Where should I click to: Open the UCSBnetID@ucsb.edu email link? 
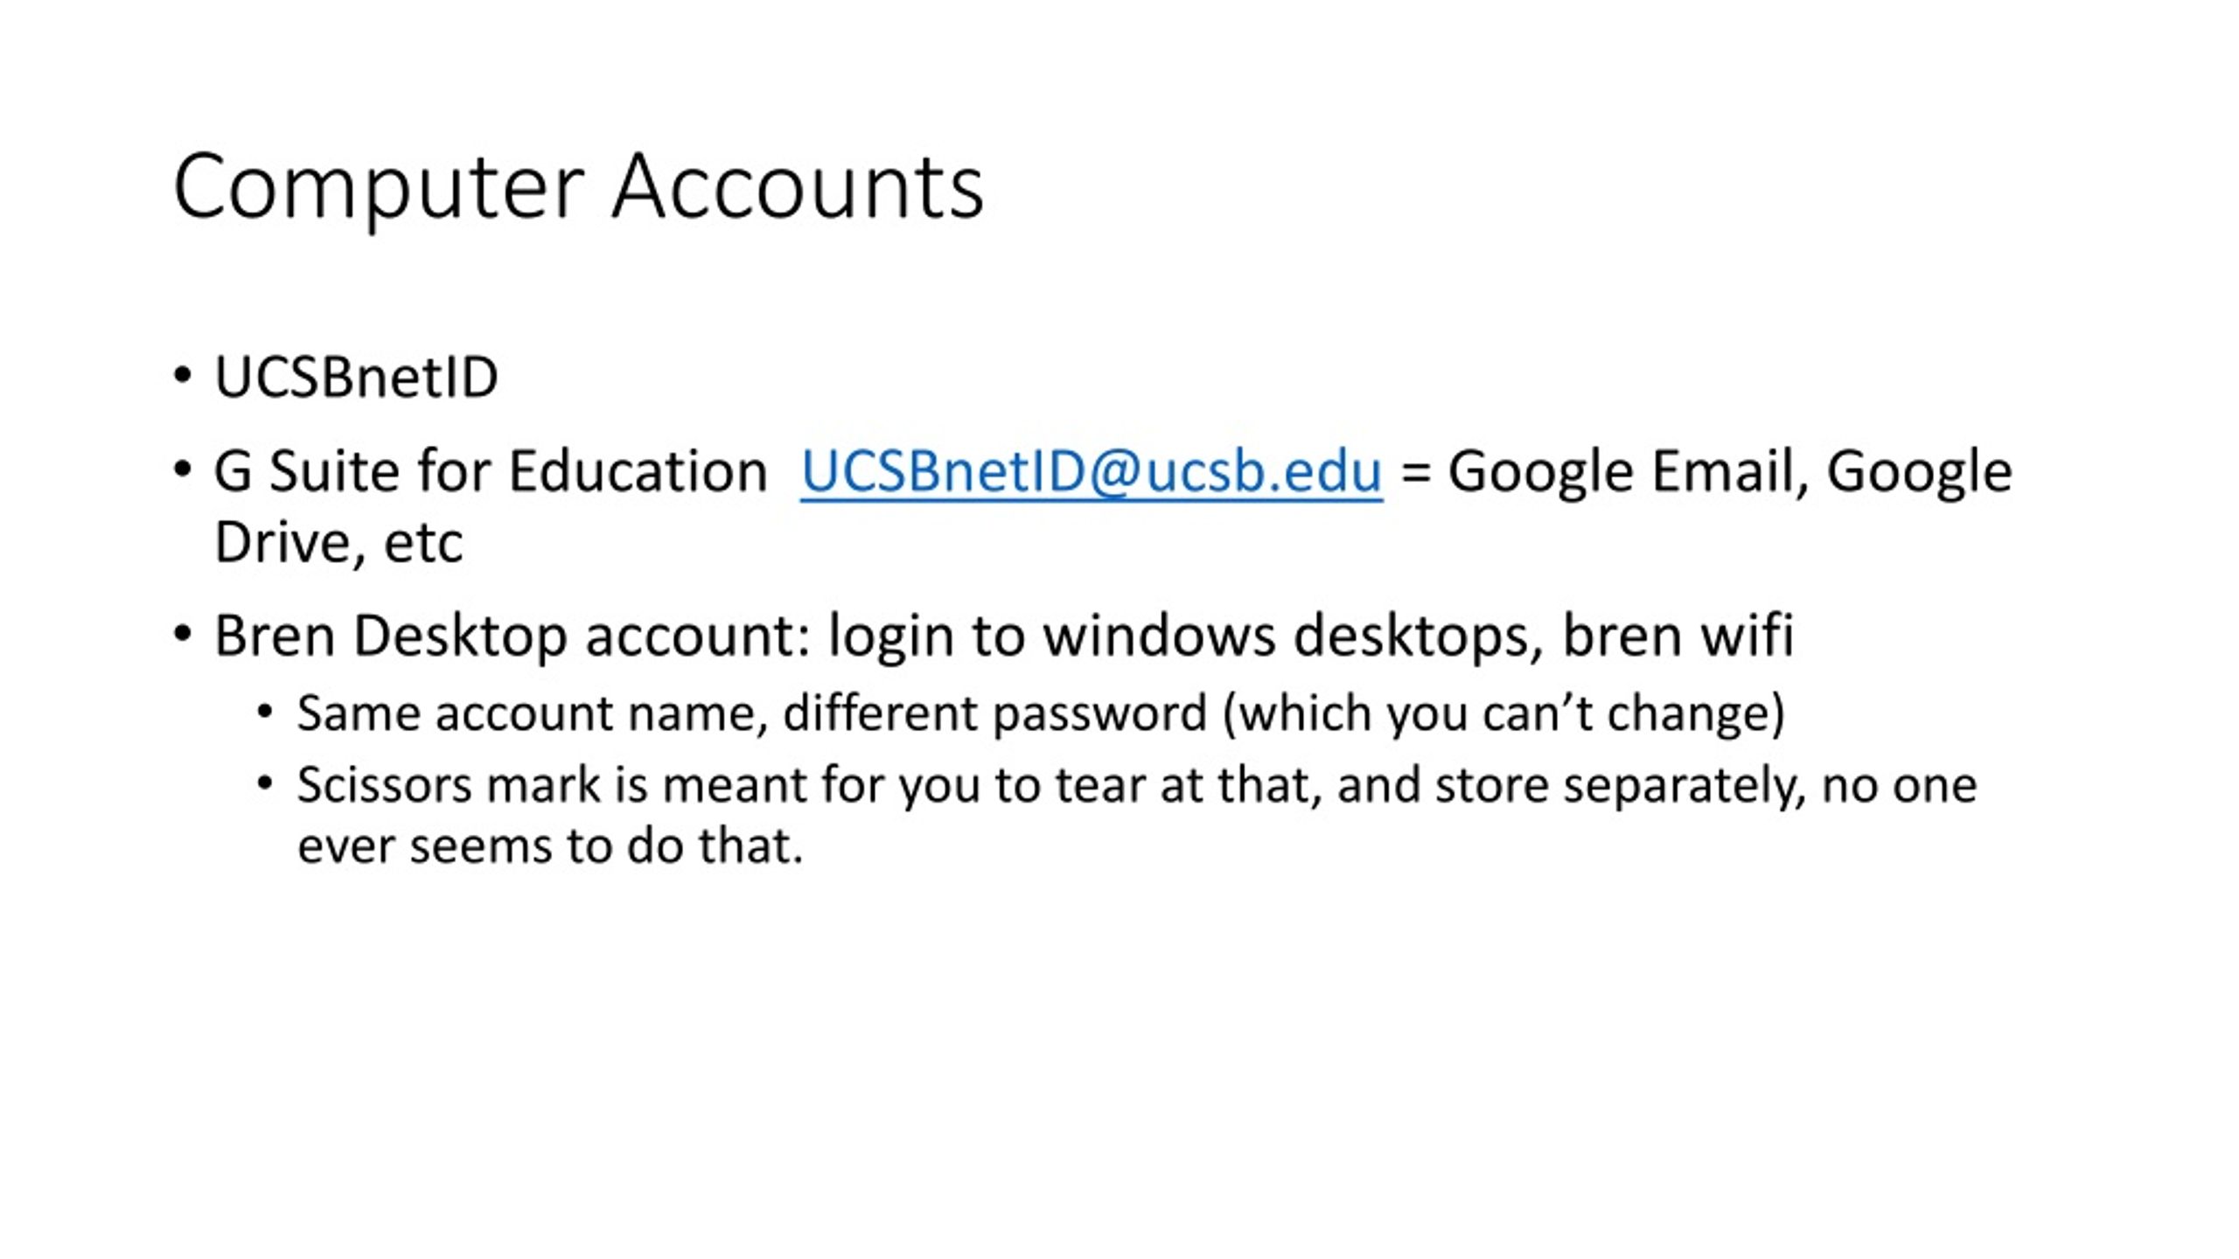(x=1091, y=471)
